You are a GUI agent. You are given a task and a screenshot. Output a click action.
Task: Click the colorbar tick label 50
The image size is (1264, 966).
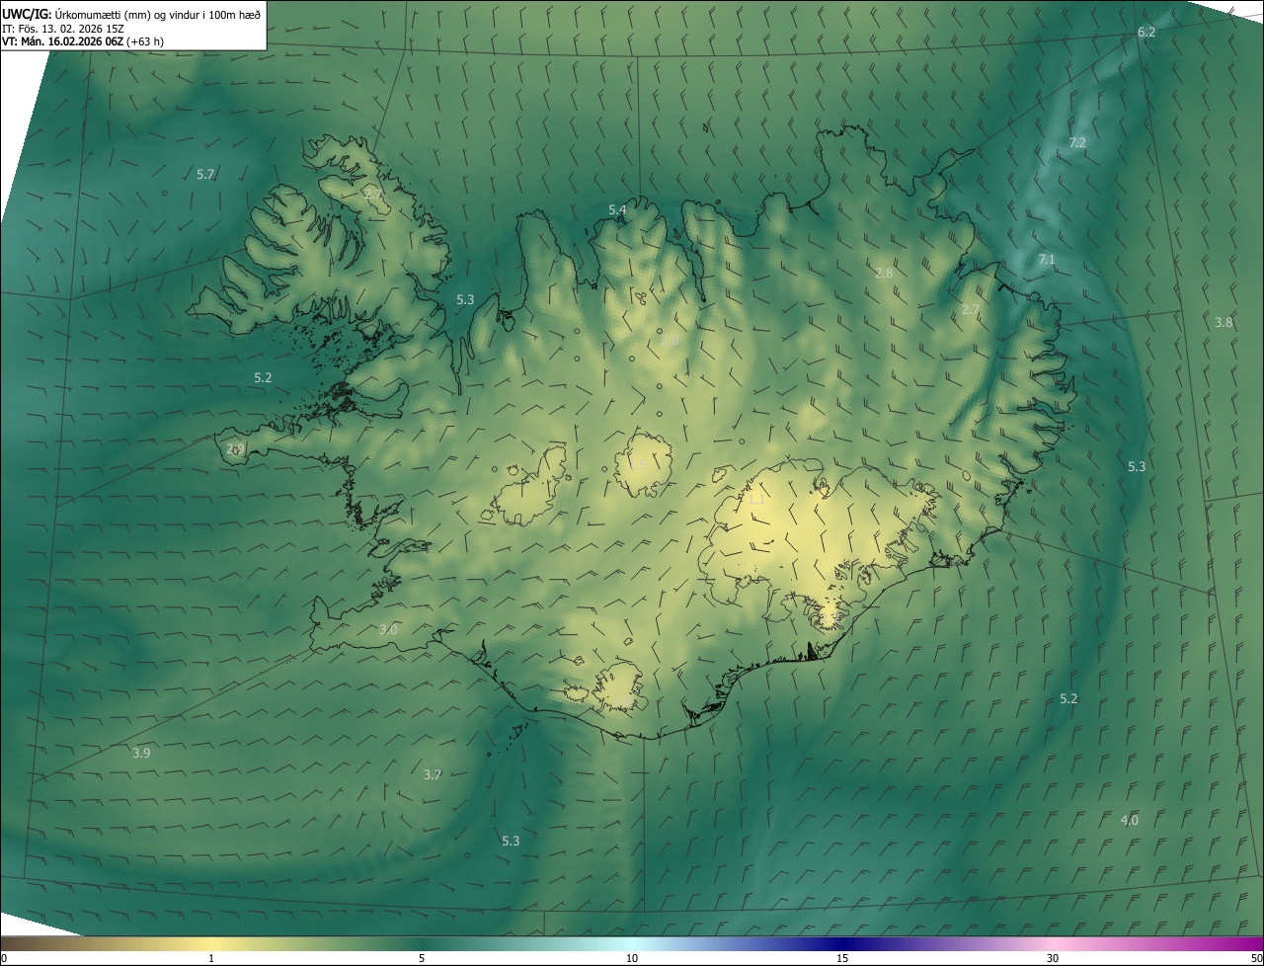[1256, 959]
